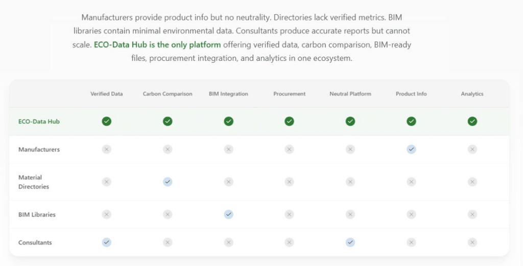Screen dimensions: 523x266
Task: Click the BIM Integration column header
Action: coord(228,94)
